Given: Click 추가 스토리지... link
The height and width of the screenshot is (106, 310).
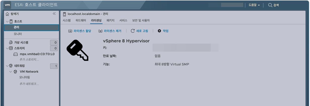Looking at the screenshot, I should [29, 60].
